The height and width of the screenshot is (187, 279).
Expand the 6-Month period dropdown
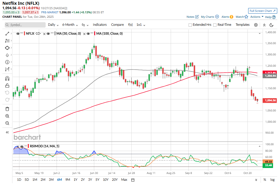click(70, 25)
